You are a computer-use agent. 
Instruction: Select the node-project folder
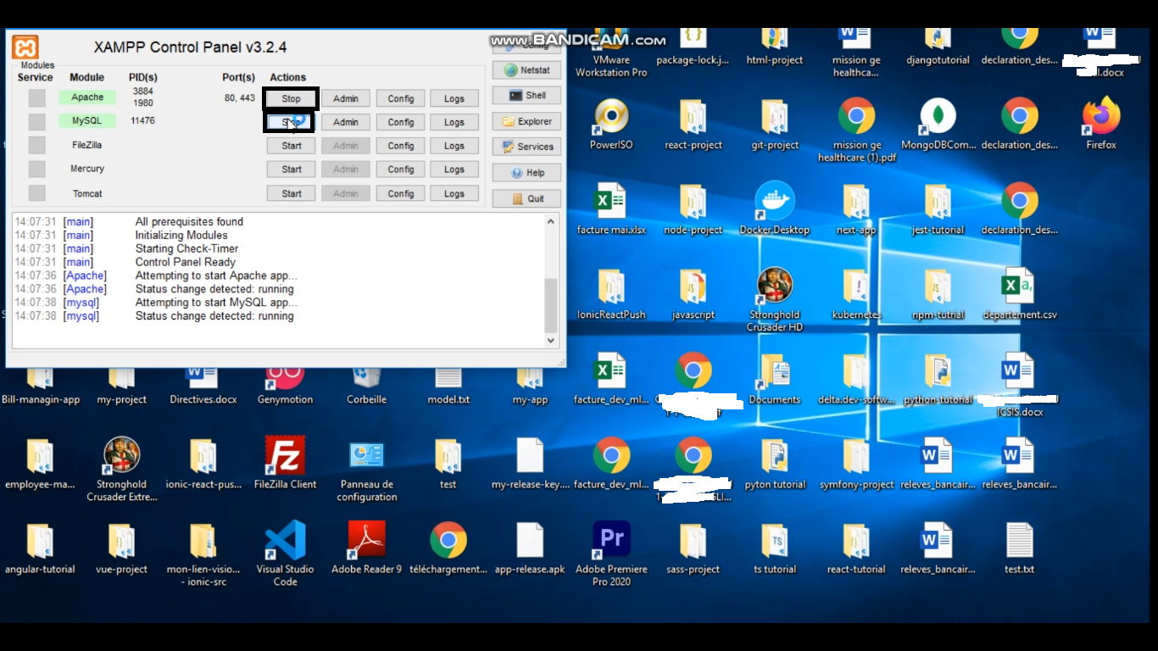pos(693,209)
